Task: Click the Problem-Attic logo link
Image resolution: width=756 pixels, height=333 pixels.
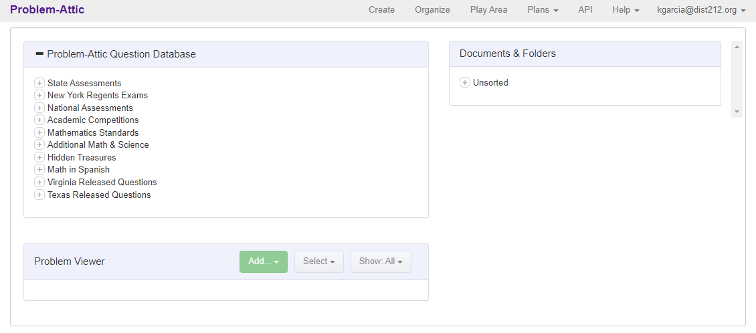Action: (x=48, y=9)
